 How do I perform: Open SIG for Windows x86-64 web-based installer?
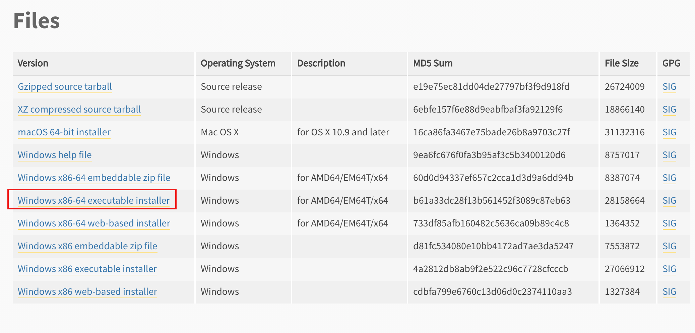669,223
